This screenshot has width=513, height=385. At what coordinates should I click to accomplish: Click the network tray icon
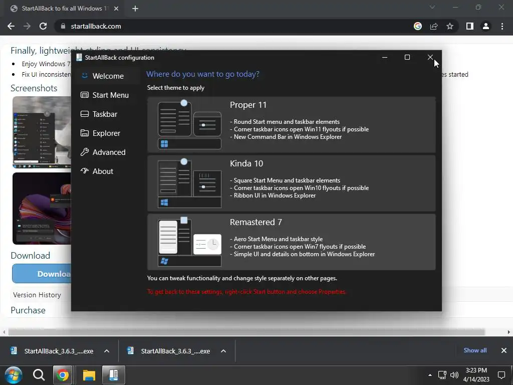[x=442, y=375]
